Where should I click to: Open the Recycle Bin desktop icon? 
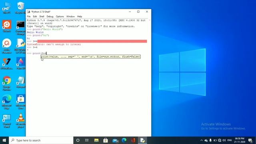(20, 7)
